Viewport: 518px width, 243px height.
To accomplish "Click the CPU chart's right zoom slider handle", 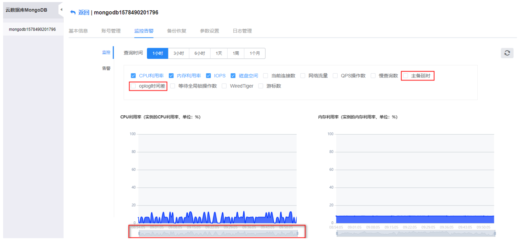I will click(297, 233).
